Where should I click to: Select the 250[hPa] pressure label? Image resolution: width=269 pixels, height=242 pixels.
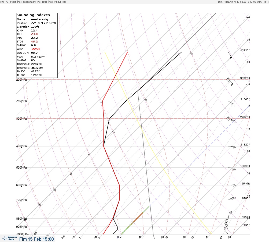[22, 101]
